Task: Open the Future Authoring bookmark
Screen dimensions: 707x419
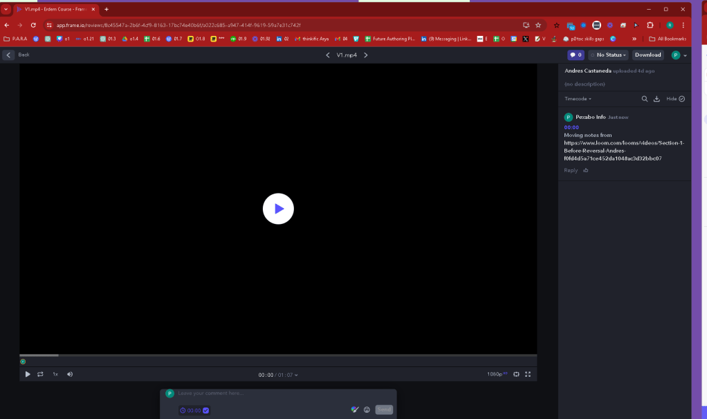Action: pyautogui.click(x=390, y=39)
